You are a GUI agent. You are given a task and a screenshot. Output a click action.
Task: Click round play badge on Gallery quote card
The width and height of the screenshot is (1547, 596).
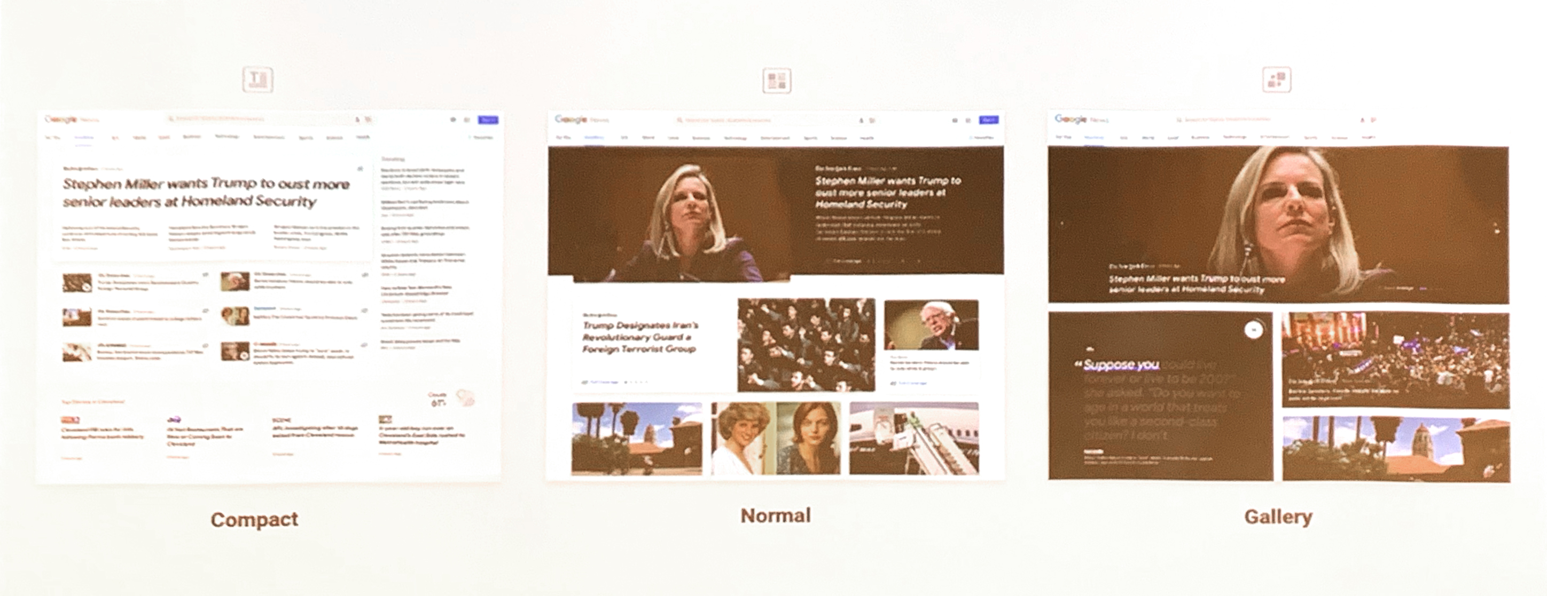(1253, 329)
